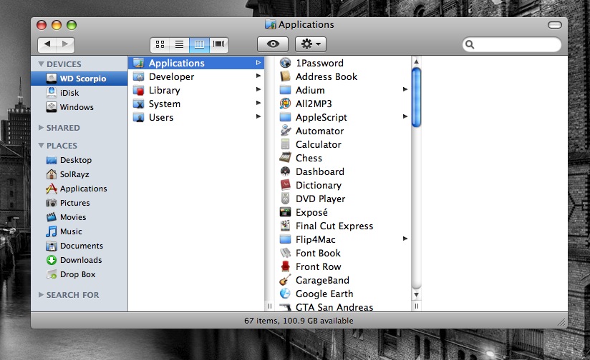Click the scroll down arrow in Applications column

[x=416, y=295]
